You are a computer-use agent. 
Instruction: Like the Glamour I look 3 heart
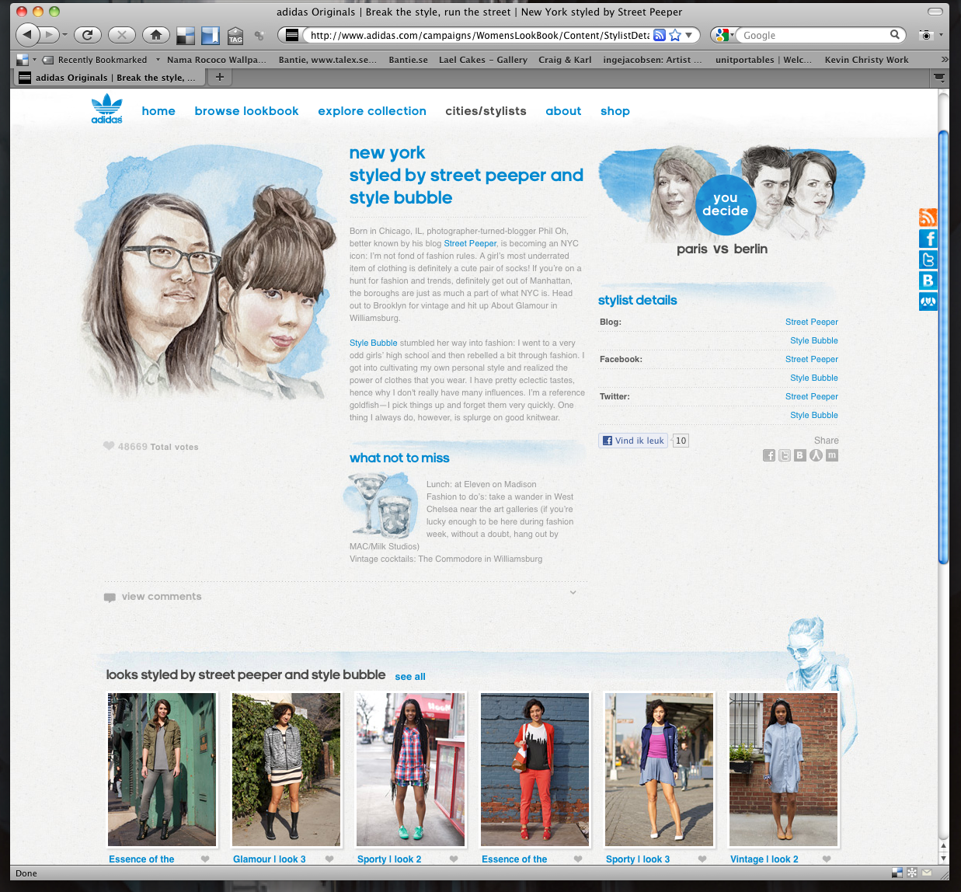[x=329, y=859]
